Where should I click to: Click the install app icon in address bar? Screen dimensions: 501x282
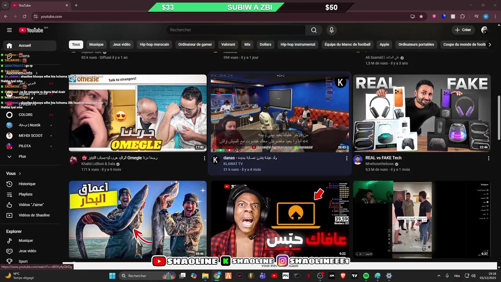click(x=413, y=16)
